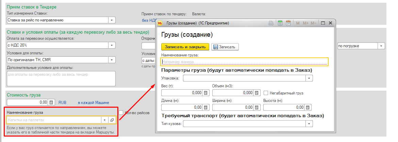Click the floppy disk icon on Записать

point(216,47)
